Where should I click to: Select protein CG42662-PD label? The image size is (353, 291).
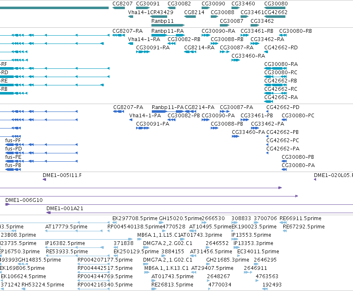point(283,107)
